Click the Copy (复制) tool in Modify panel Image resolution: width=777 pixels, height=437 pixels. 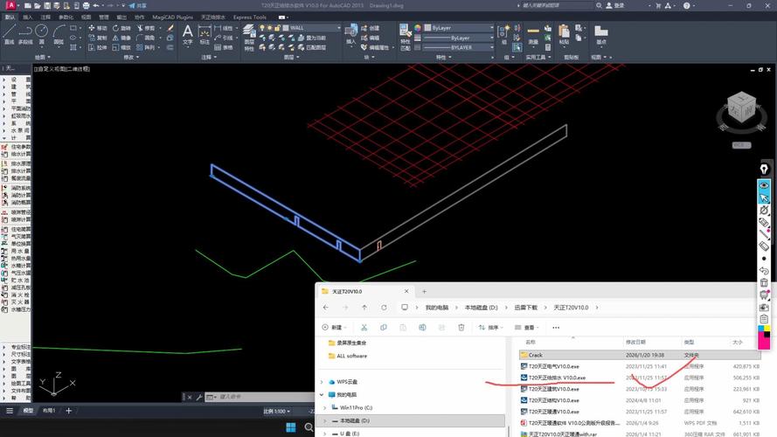(97, 38)
